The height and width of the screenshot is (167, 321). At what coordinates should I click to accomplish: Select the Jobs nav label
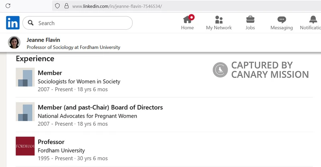(x=250, y=28)
